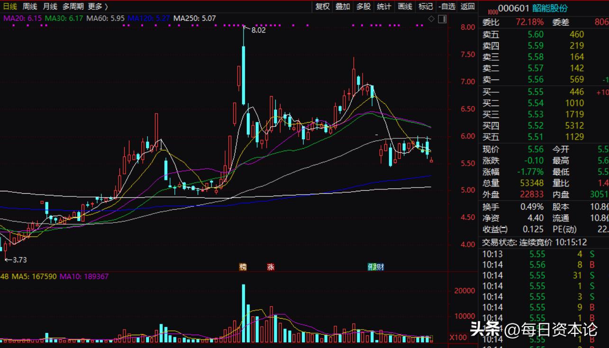Click the volume MA5: 167590 label

pyautogui.click(x=33, y=277)
